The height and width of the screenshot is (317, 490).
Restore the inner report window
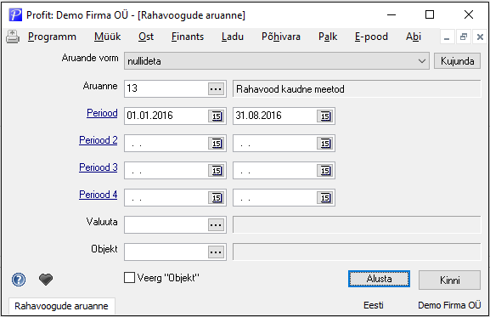pyautogui.click(x=464, y=37)
